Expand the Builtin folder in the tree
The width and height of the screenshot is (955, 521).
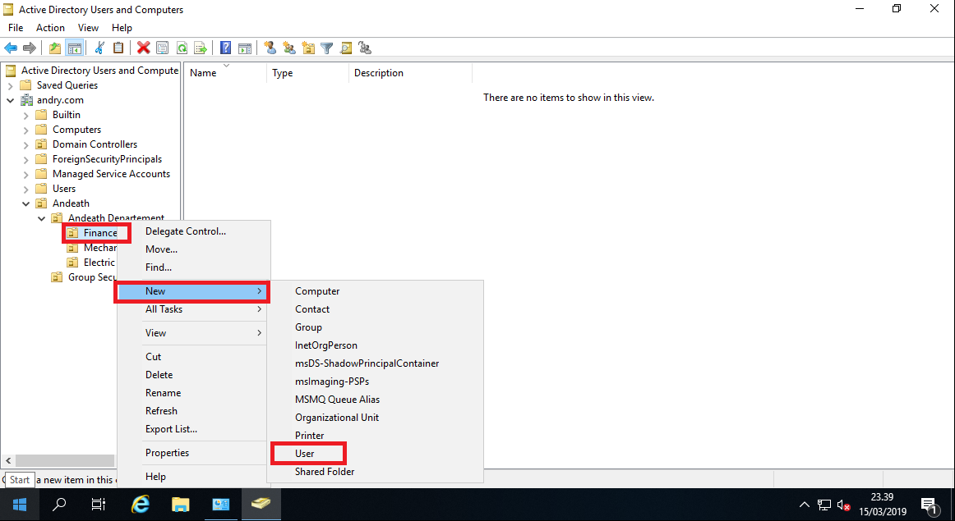pos(25,114)
